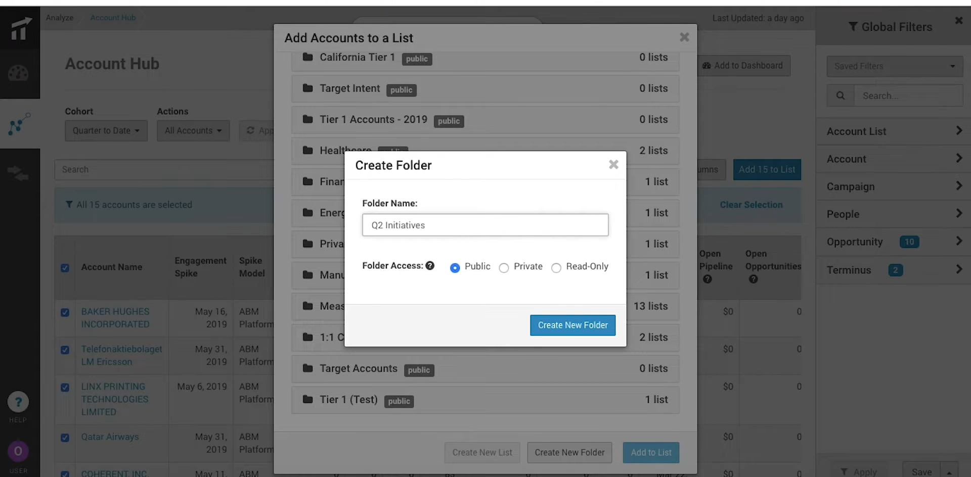
Task: Uncheck the Qatar Airways row checkbox
Action: 65,438
